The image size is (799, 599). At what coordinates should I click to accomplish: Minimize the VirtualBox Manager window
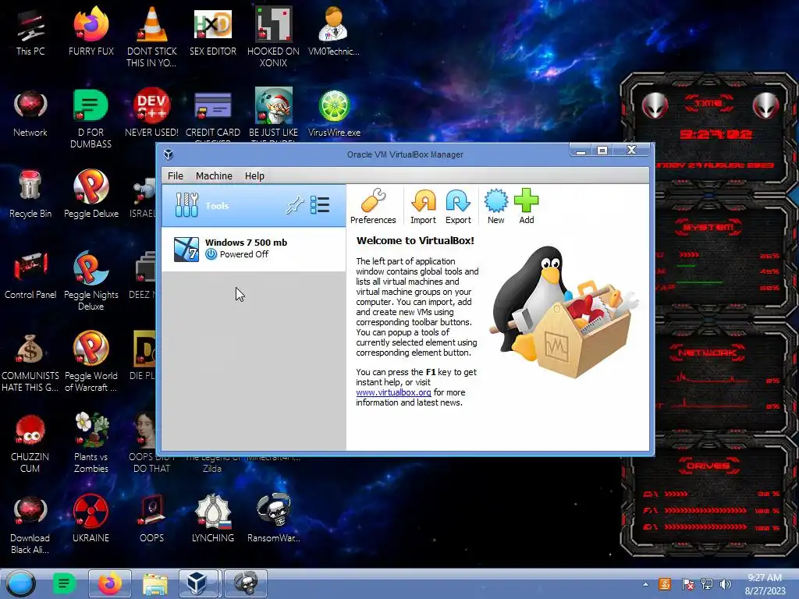pyautogui.click(x=581, y=151)
